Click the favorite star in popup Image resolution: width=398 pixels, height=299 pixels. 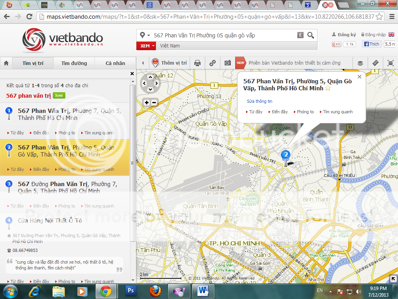328,88
